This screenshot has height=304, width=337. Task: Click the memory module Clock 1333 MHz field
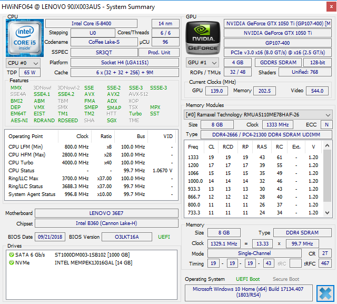point(277,125)
